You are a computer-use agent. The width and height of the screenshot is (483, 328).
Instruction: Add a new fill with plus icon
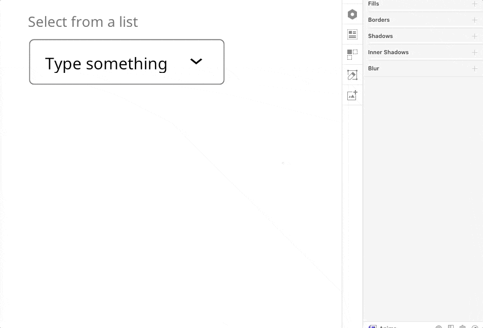pyautogui.click(x=474, y=4)
